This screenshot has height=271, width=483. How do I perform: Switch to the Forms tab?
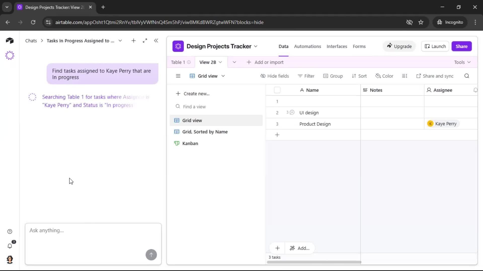[359, 46]
